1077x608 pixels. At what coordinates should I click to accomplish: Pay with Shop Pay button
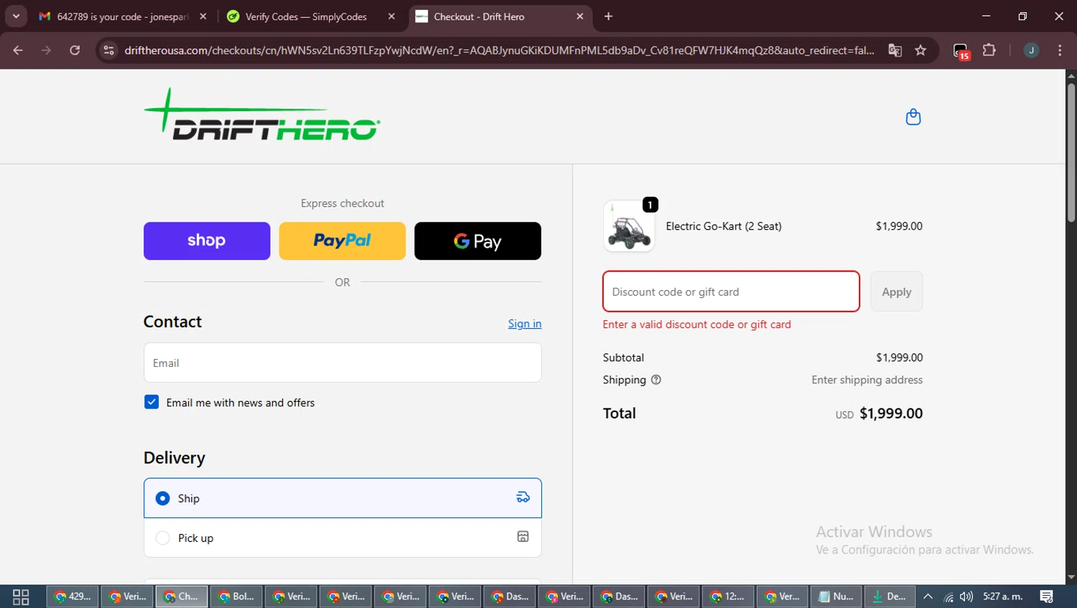(207, 240)
